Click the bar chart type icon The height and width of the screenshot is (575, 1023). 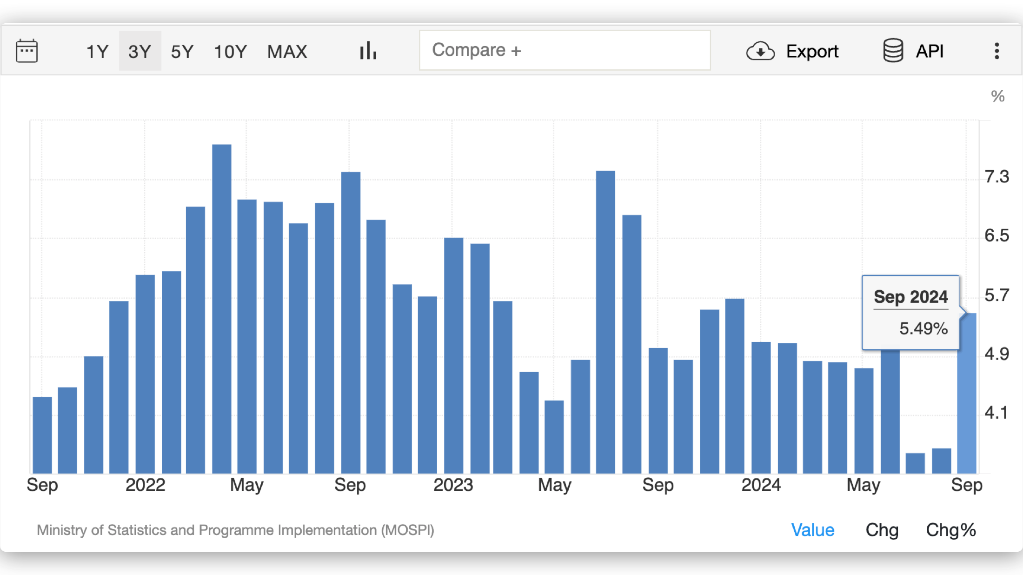[x=368, y=51]
